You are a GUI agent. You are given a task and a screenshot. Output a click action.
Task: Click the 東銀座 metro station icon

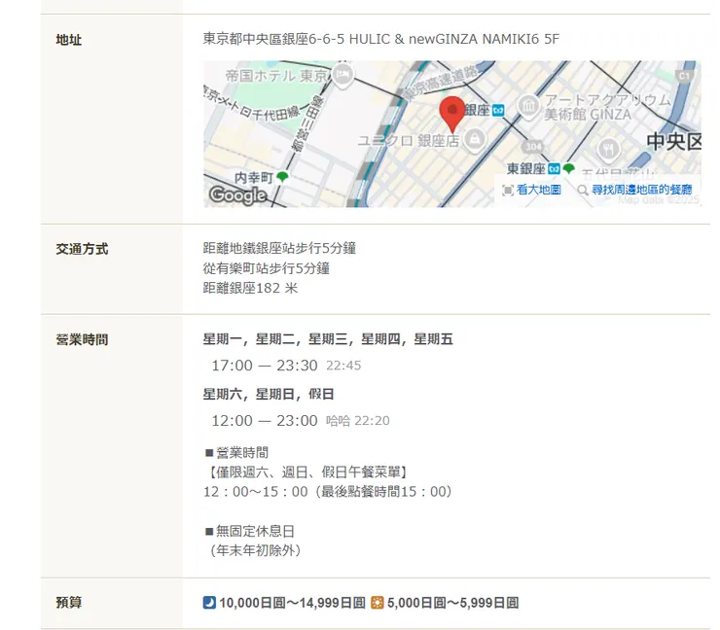point(555,169)
